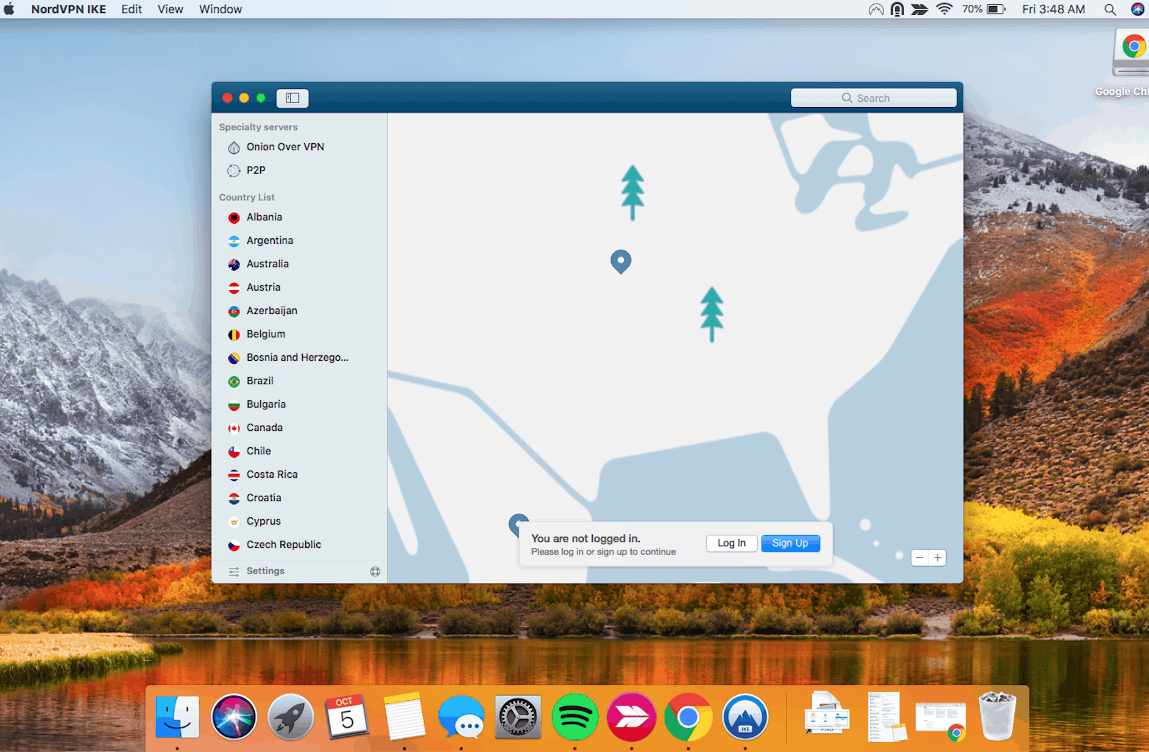
Task: Open the Window menu
Action: click(221, 9)
